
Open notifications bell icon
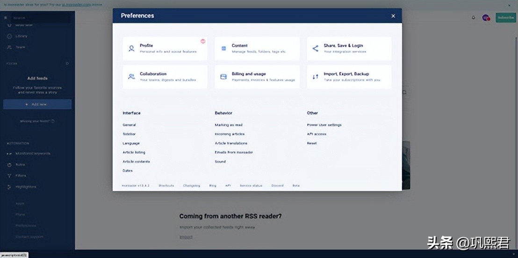pos(474,18)
